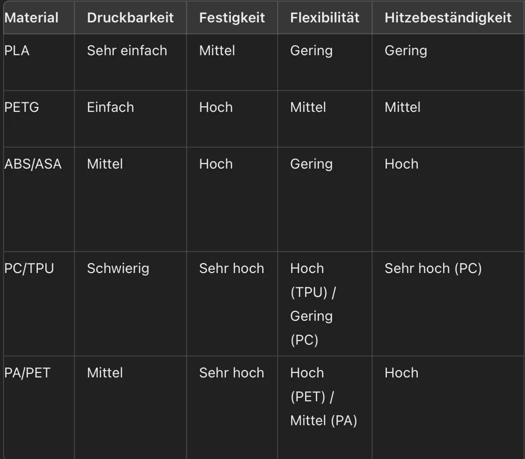This screenshot has width=525, height=459.
Task: Click the Material column header
Action: coord(39,18)
